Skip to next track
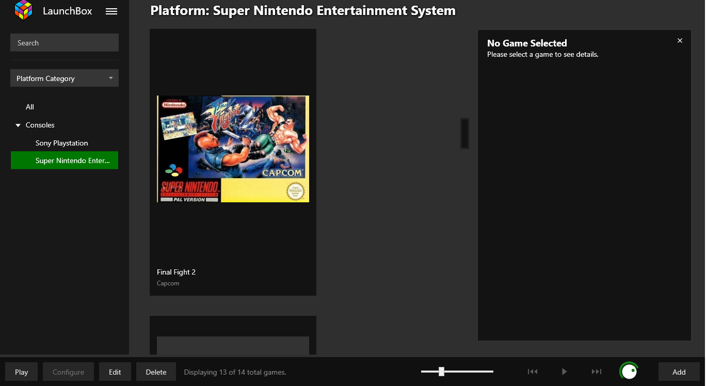This screenshot has height=386, width=706. 597,372
